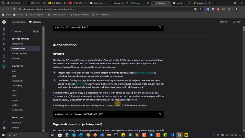Open the Fine-tuning sliders icon in left rail
Screen dimensions: 245x138
[x=4, y=39]
